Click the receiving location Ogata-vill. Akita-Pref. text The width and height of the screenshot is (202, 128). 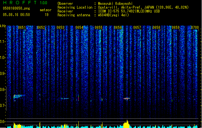[x=143, y=7]
